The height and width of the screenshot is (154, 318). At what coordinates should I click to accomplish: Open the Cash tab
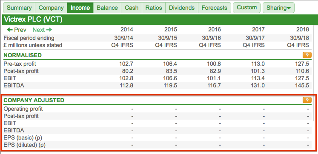click(132, 8)
